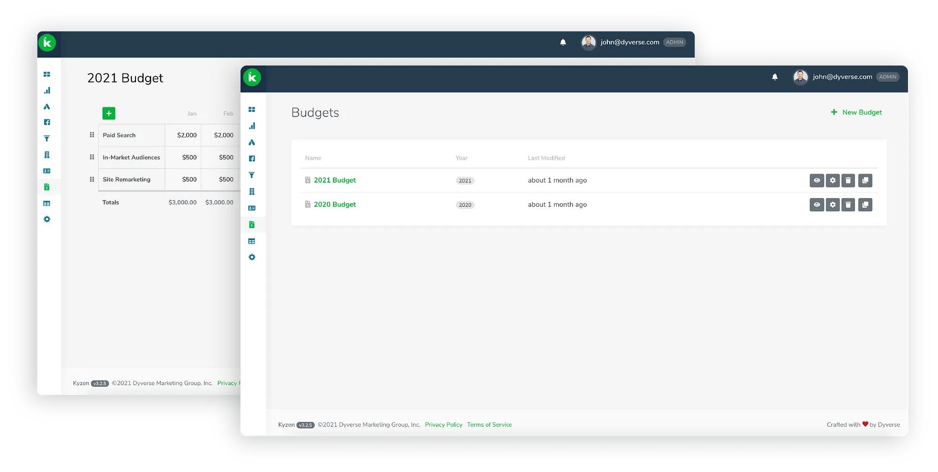This screenshot has height=472, width=938.
Task: Open the dashboard grid icon in front sidebar
Action: tap(252, 110)
